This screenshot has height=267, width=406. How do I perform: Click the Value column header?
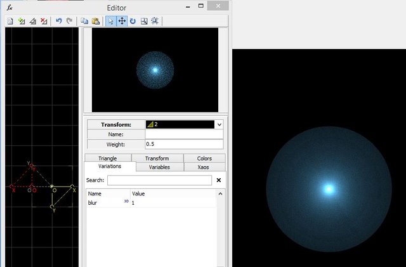(173, 193)
